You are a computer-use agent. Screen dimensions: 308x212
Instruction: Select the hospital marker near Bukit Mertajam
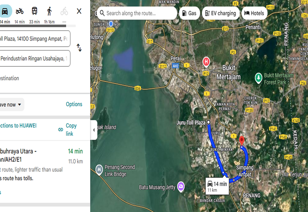click(206, 61)
